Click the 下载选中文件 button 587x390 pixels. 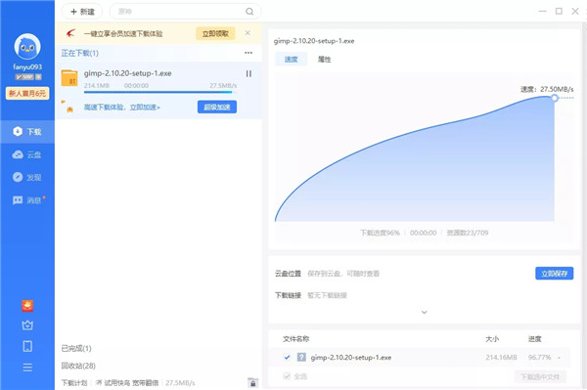(540, 376)
